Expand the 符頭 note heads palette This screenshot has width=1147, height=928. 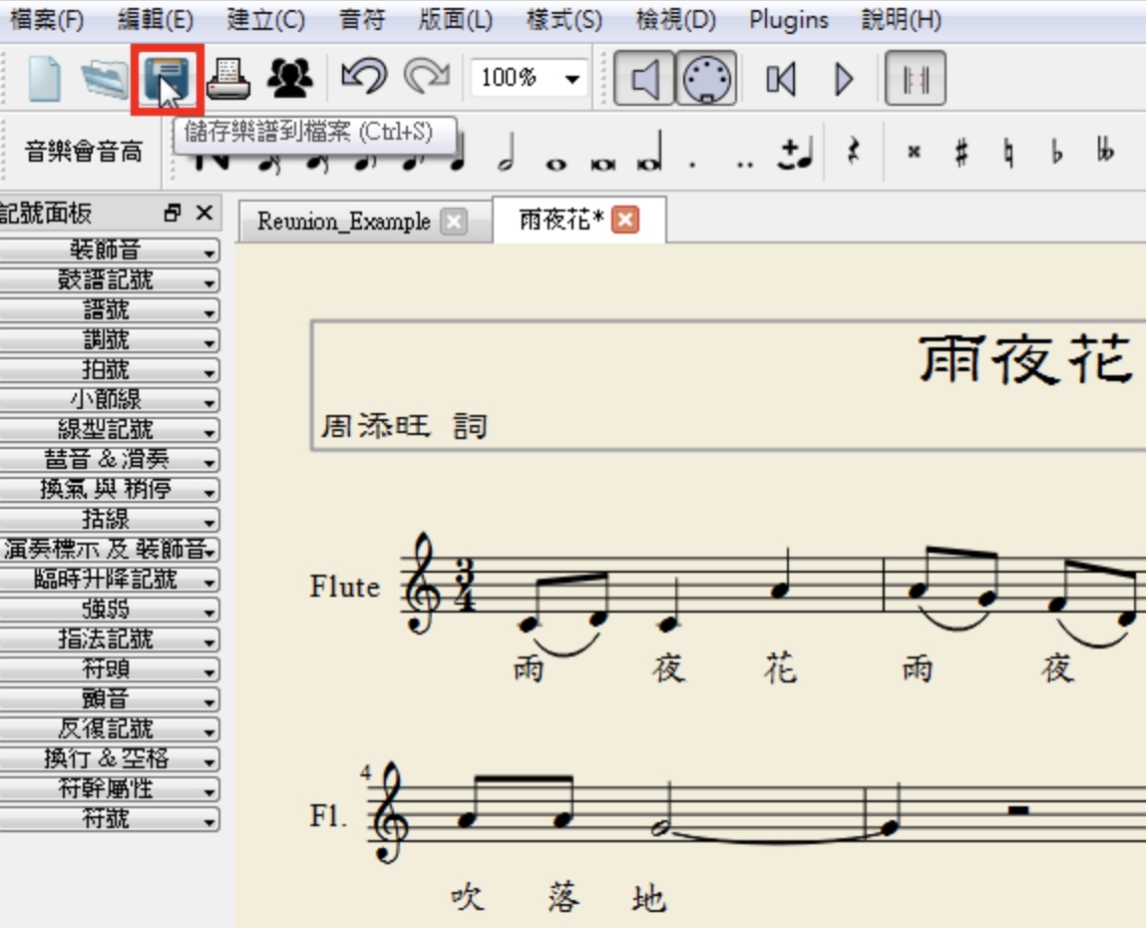(109, 670)
